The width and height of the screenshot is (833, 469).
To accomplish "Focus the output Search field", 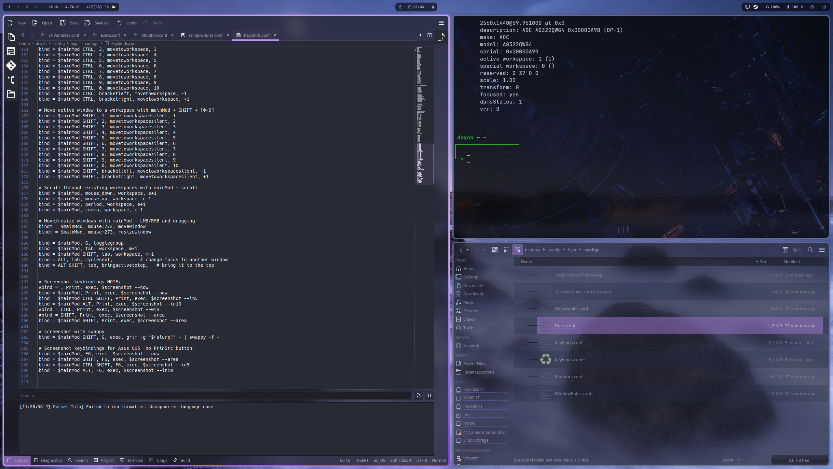I will 215,395.
